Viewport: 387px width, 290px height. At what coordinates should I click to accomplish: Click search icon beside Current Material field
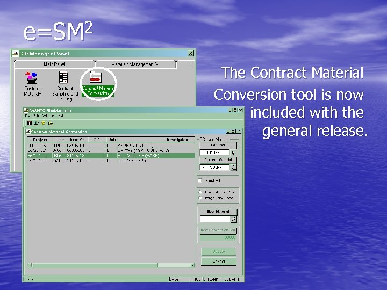tap(233, 168)
